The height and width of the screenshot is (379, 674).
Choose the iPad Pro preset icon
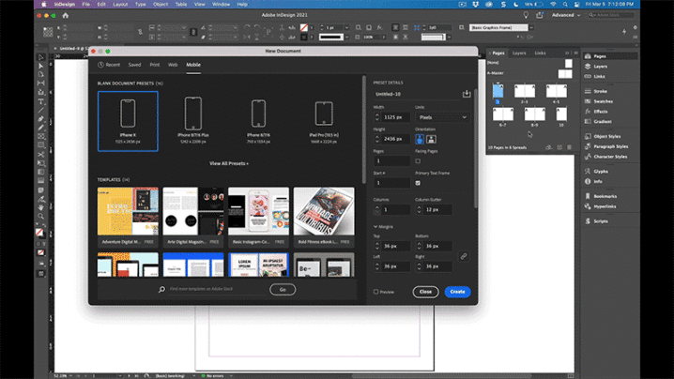click(324, 114)
